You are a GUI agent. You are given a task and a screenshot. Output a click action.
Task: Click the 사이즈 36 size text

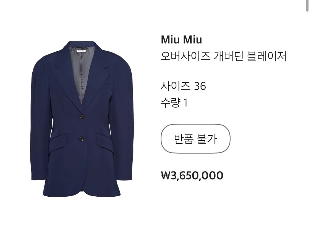[x=183, y=86]
